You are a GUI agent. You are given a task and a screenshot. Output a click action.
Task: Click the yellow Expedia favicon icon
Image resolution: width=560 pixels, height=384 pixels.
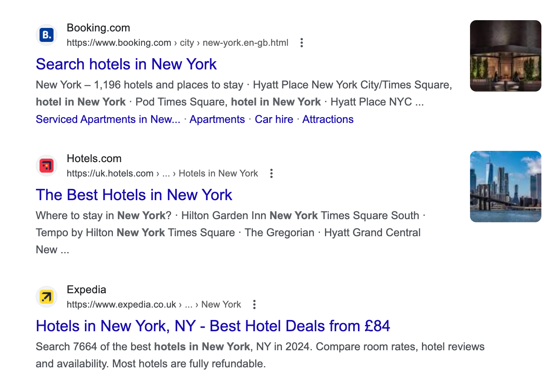[47, 297]
